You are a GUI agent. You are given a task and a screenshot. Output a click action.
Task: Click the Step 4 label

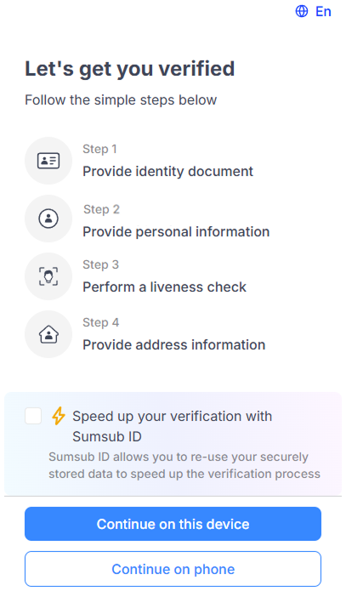pyautogui.click(x=100, y=322)
